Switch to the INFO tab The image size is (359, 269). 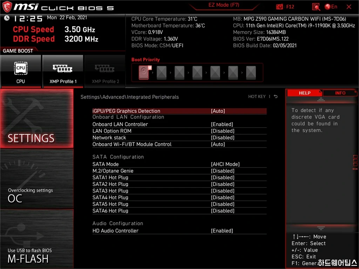coord(340,93)
